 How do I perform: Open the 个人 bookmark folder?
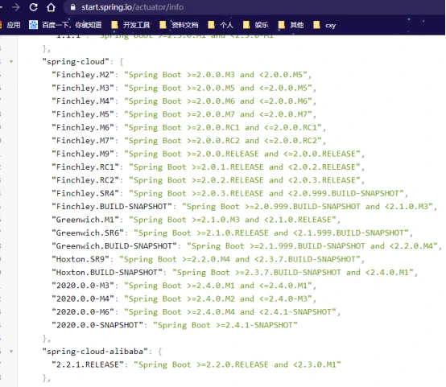coord(221,25)
